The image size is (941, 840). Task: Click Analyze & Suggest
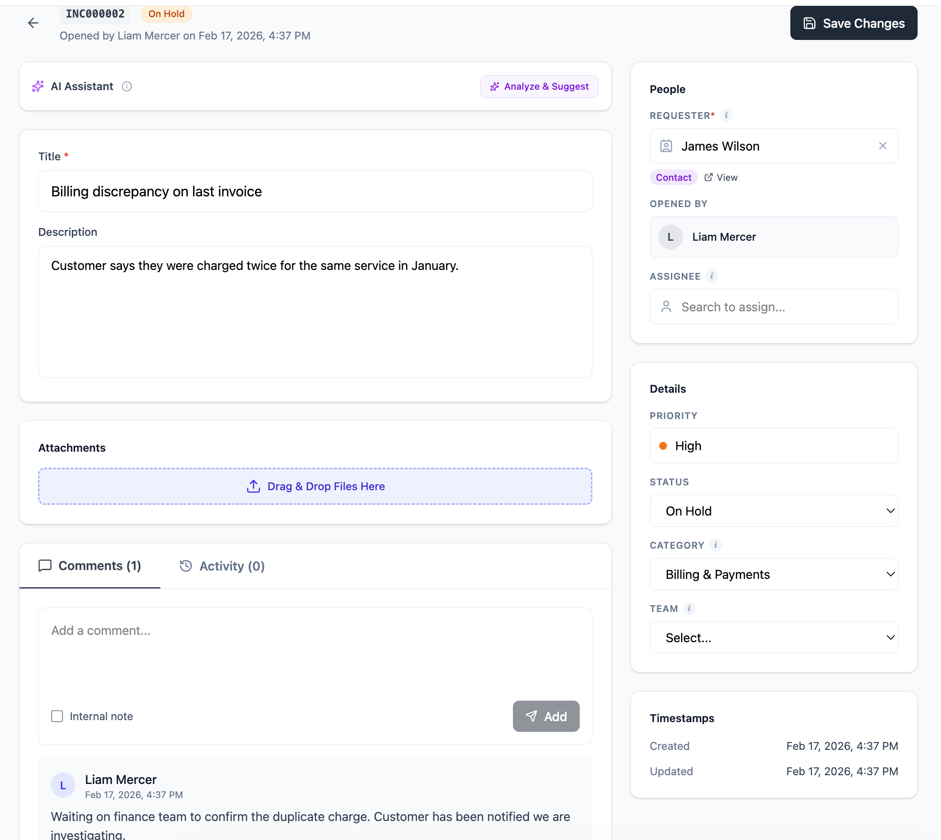(x=539, y=86)
